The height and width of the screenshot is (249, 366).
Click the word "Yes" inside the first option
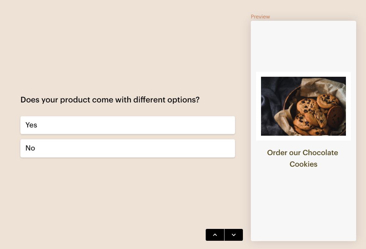pos(31,125)
